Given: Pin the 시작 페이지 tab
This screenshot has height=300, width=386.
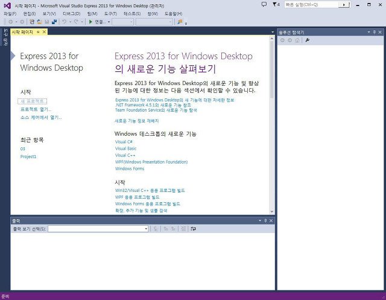Looking at the screenshot, I should [38, 32].
